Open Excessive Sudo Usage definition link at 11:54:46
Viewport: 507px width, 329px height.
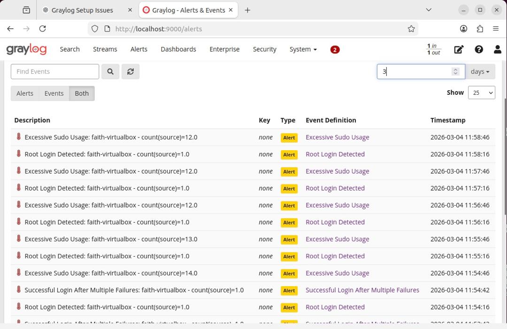[x=337, y=274]
